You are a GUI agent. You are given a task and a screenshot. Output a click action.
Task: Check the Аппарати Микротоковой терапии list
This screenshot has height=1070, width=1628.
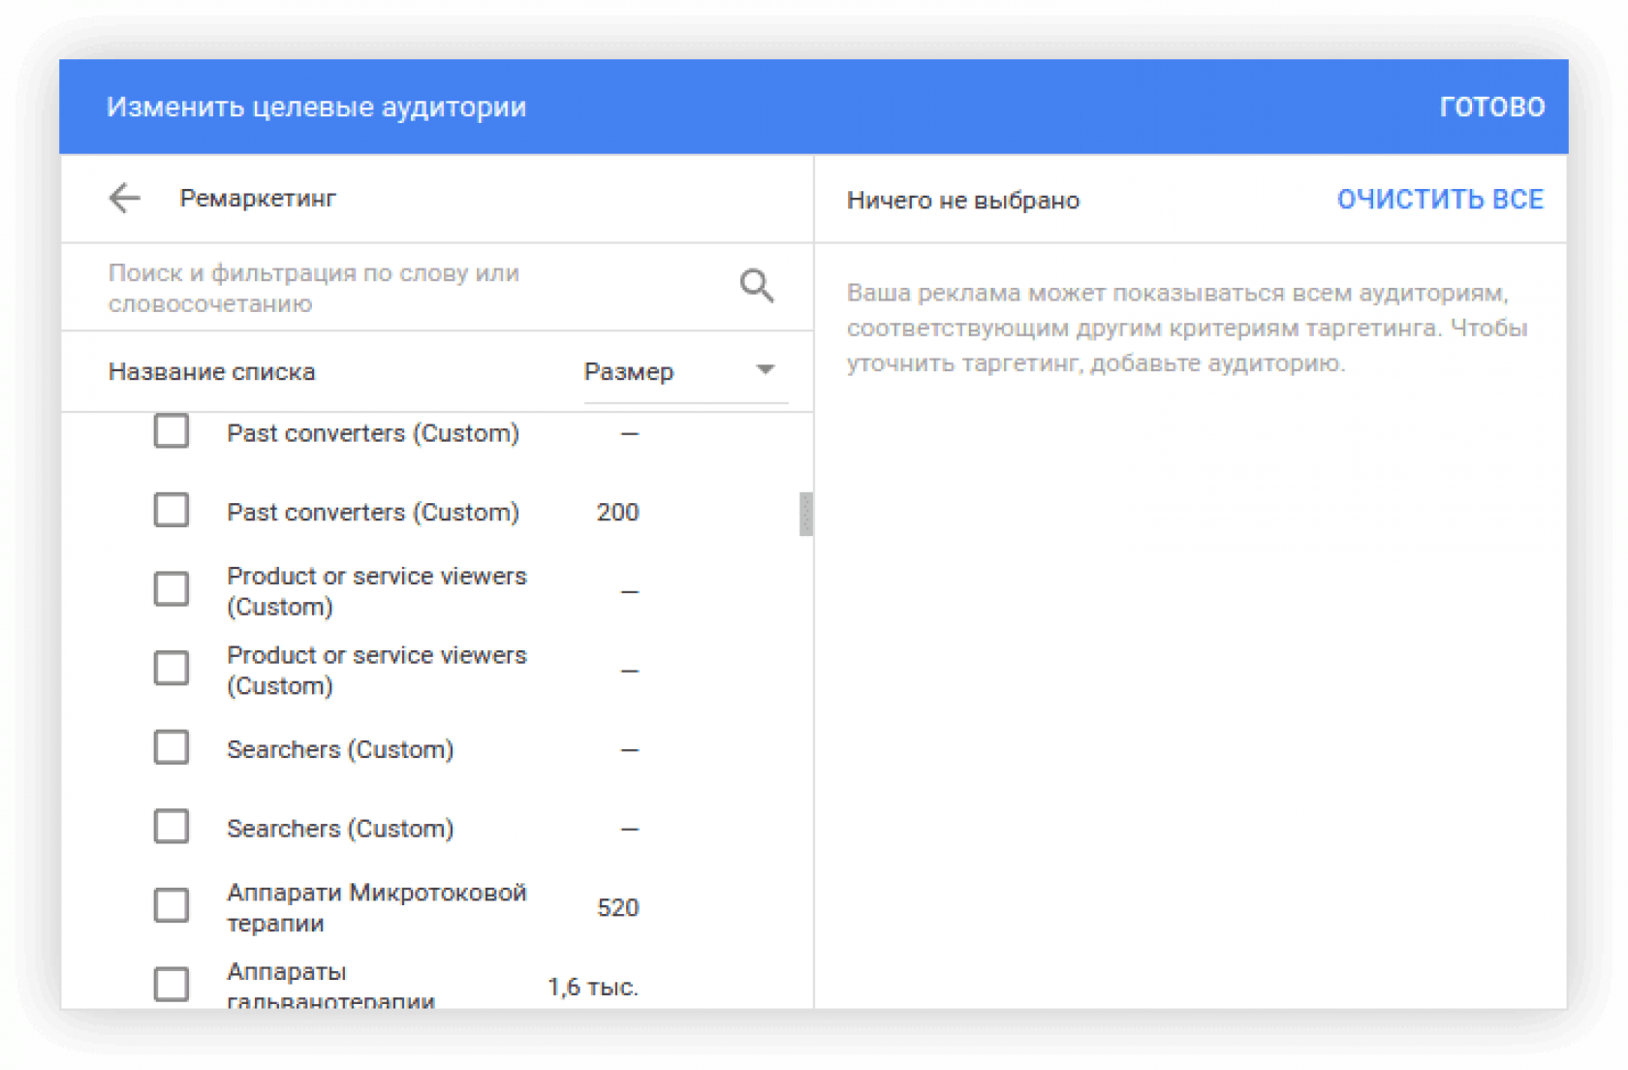click(172, 905)
